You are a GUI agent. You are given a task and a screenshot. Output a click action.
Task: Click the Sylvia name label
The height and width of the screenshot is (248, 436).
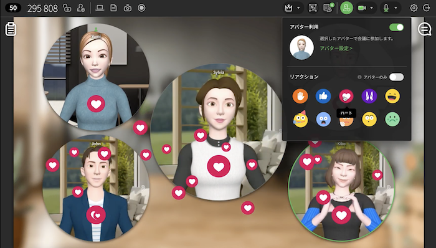pos(219,72)
